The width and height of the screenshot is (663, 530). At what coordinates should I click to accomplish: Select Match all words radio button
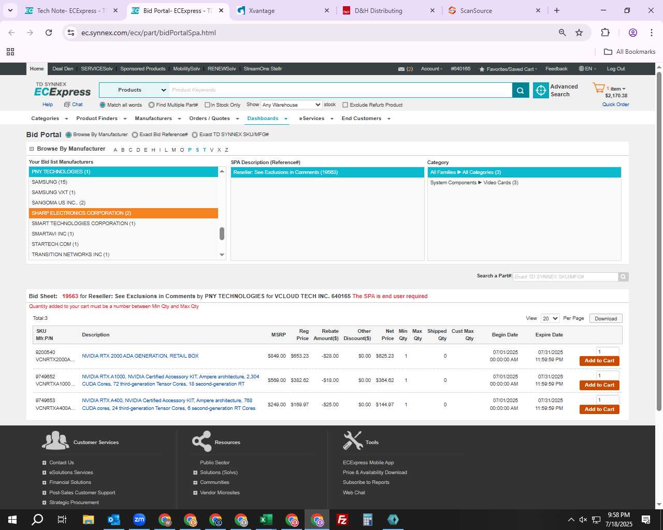pyautogui.click(x=103, y=105)
